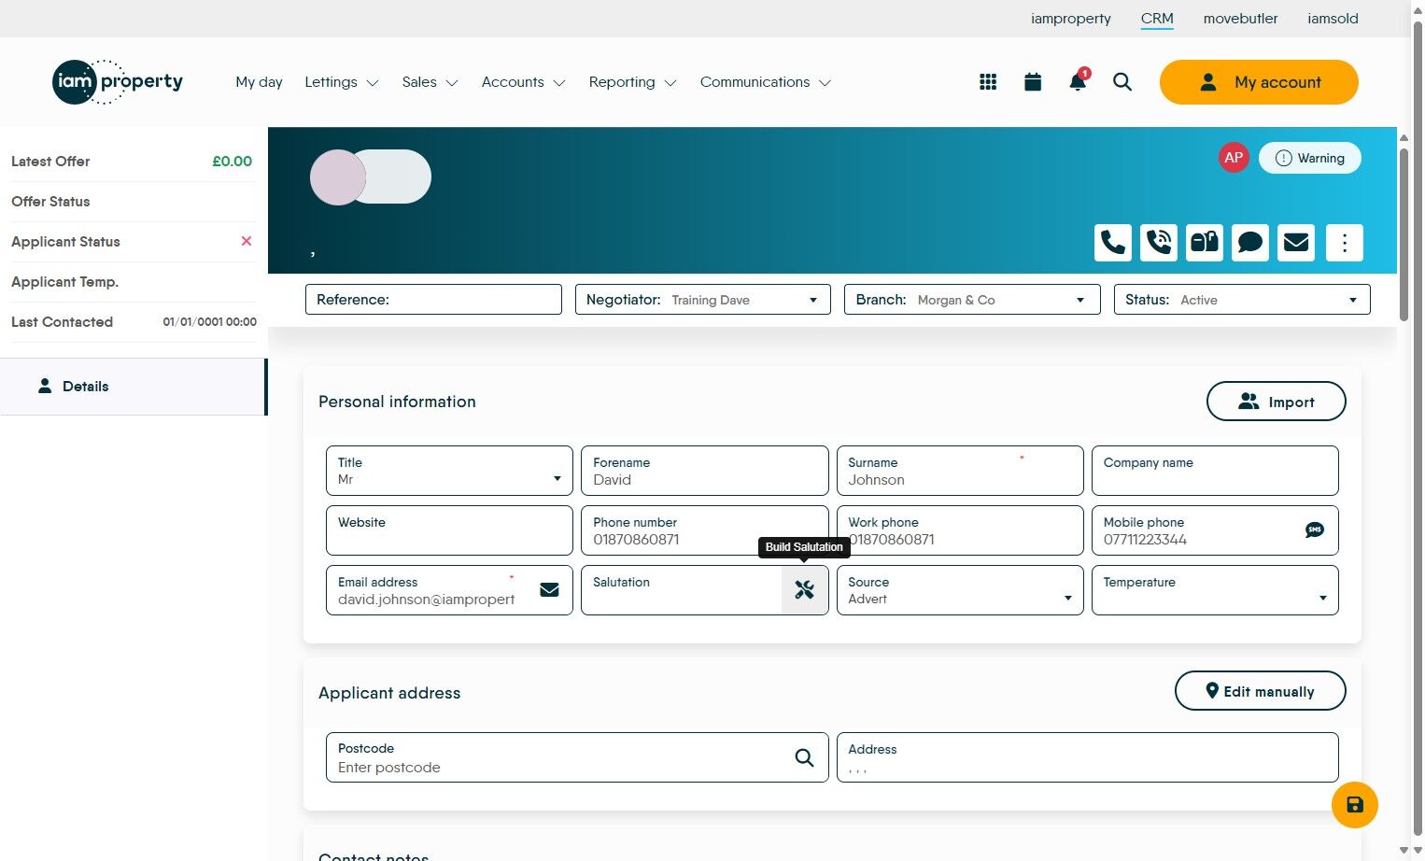Image resolution: width=1425 pixels, height=861 pixels.
Task: Click the Import button in Personal information
Action: (x=1276, y=401)
